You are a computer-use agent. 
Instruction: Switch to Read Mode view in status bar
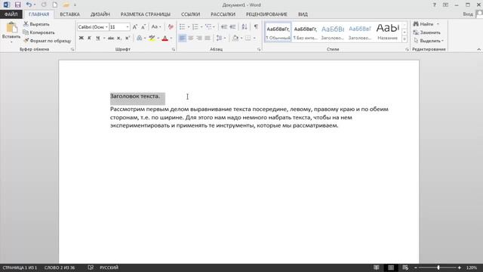click(377, 267)
